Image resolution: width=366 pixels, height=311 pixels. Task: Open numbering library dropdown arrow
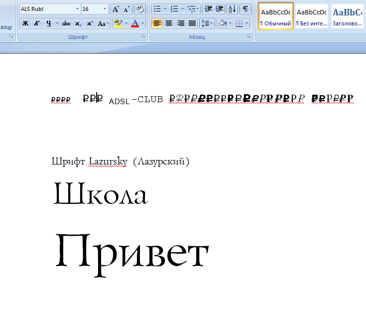(x=182, y=9)
